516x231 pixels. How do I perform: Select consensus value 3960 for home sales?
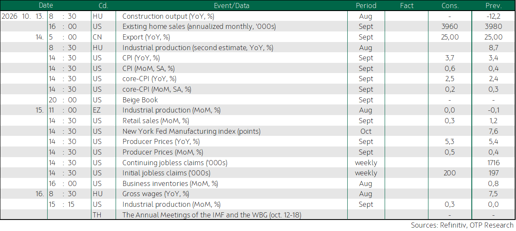[450, 27]
